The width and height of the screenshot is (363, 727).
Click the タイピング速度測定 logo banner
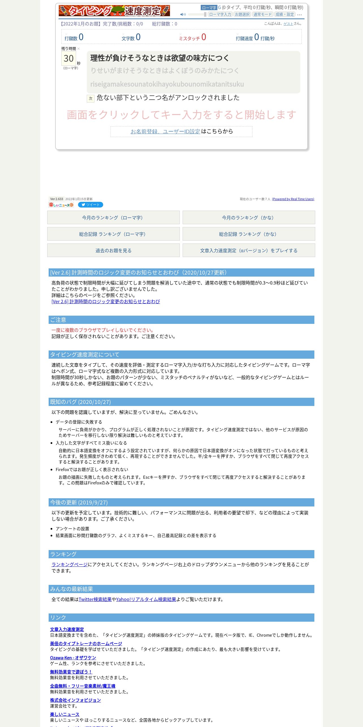[114, 10]
